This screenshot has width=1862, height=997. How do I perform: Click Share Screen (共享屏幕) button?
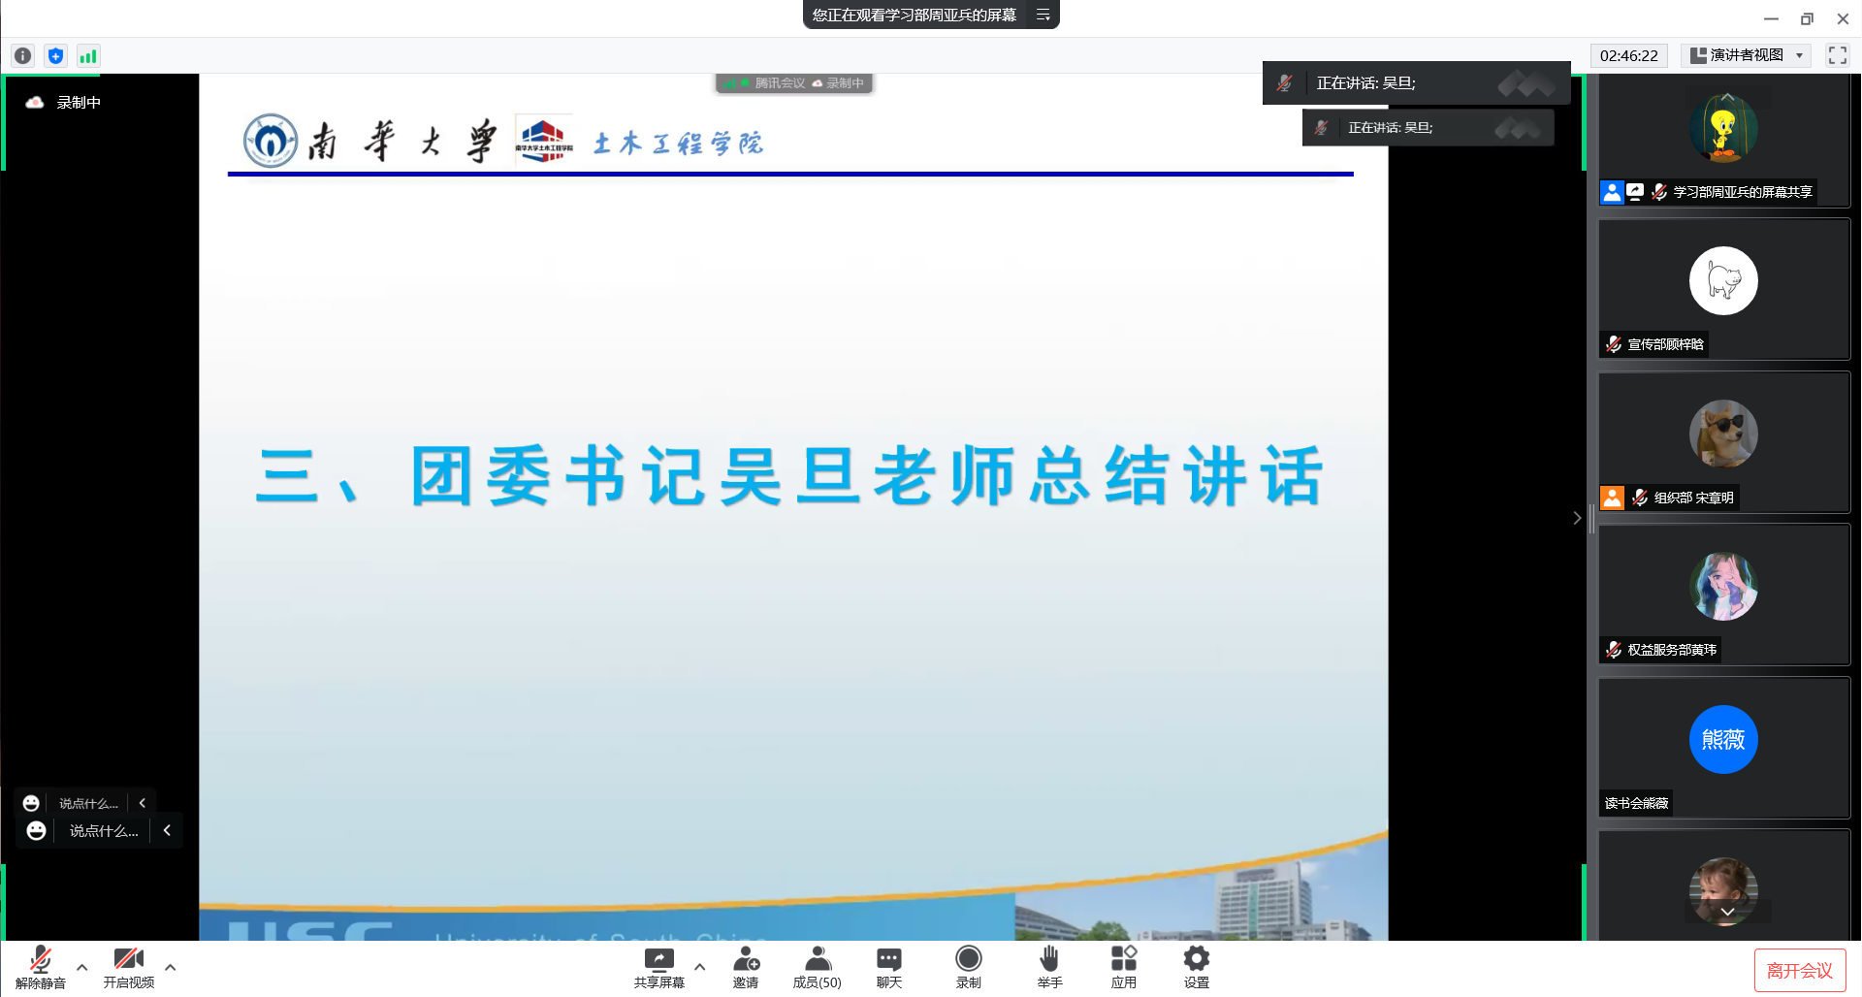[x=658, y=967]
